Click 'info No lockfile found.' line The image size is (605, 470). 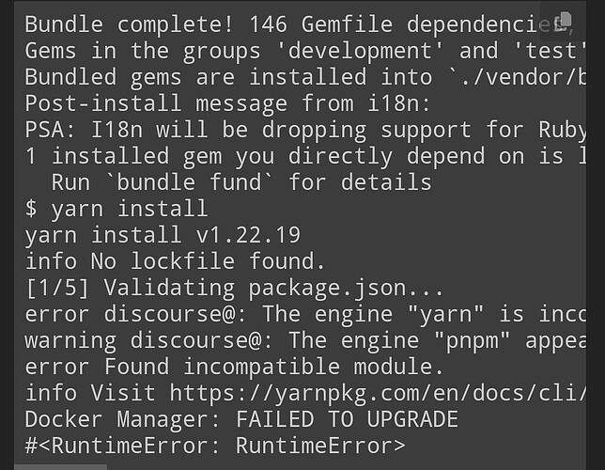click(x=176, y=260)
